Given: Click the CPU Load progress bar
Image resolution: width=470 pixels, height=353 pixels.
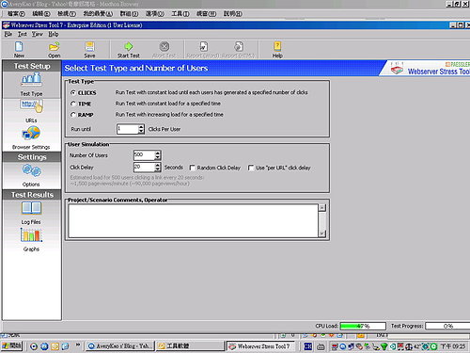Looking at the screenshot, I should pyautogui.click(x=363, y=326).
